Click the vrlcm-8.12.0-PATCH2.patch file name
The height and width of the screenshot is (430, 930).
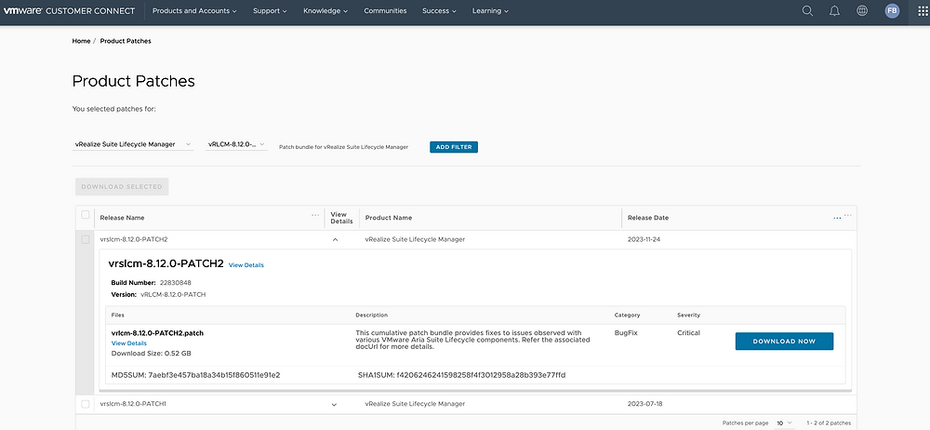point(157,333)
